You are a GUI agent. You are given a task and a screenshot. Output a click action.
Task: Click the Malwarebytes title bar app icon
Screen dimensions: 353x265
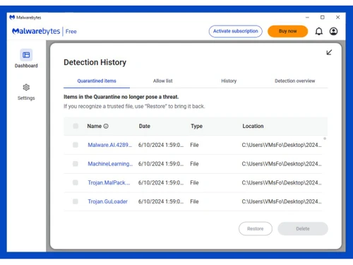(12, 17)
